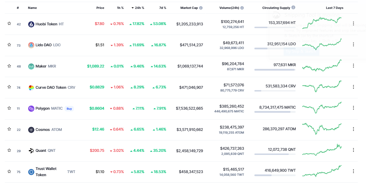366x183 pixels.
Task: Star Huobi Token to add to watchlist
Action: click(9, 24)
